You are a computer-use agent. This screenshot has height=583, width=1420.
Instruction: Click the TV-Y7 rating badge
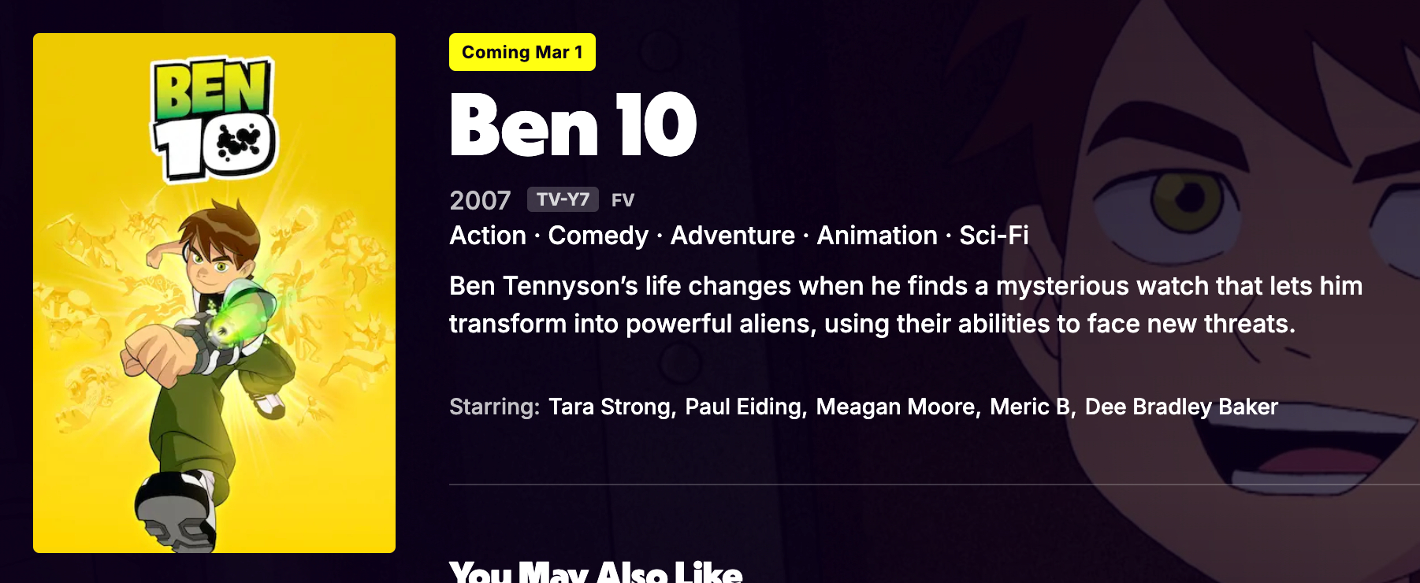563,199
